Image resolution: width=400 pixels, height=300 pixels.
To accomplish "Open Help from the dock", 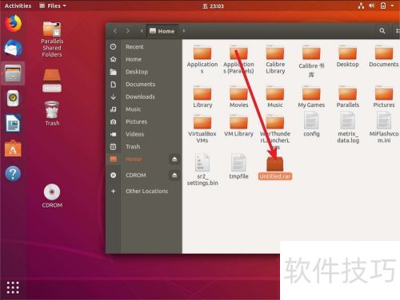I will pos(13,173).
